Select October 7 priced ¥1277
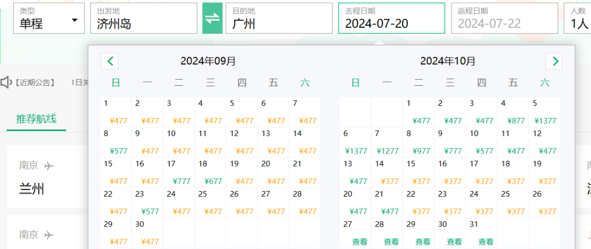 (x=387, y=142)
